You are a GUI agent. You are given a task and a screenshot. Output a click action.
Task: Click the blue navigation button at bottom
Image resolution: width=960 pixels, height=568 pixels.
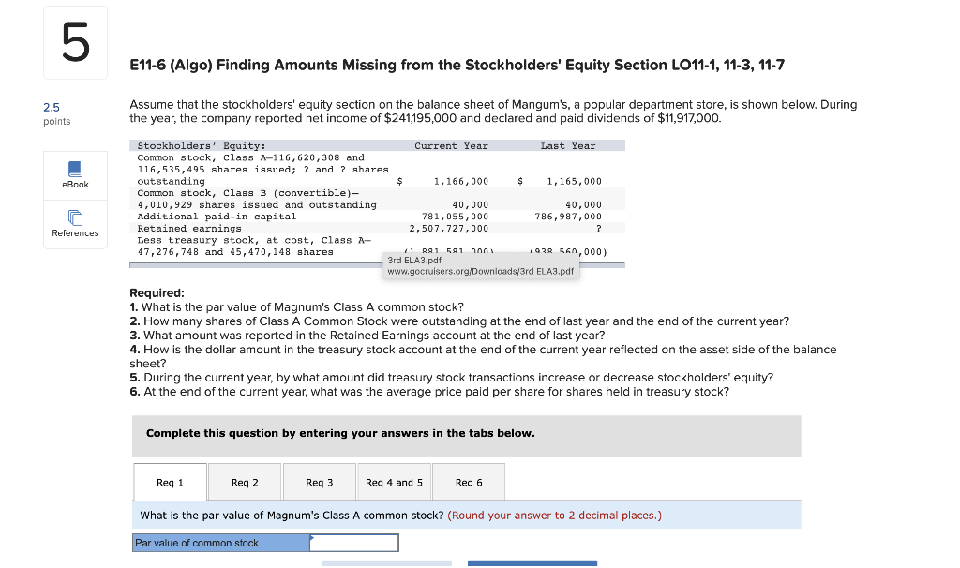[532, 563]
